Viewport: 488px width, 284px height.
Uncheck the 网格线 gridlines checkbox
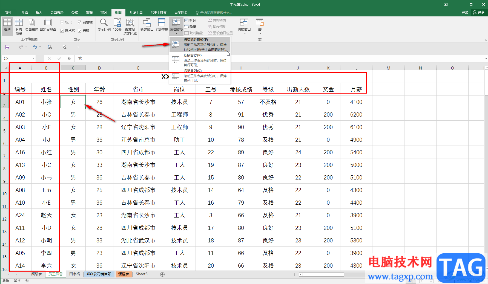coord(62,31)
